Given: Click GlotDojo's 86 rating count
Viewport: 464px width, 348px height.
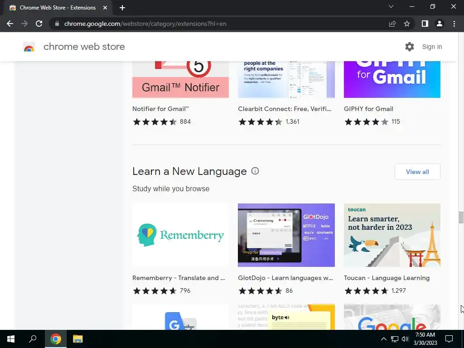Looking at the screenshot, I should 289,290.
